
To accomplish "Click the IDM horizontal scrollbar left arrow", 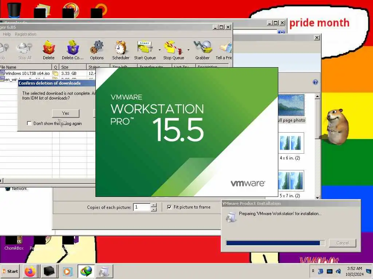I will [1, 181].
